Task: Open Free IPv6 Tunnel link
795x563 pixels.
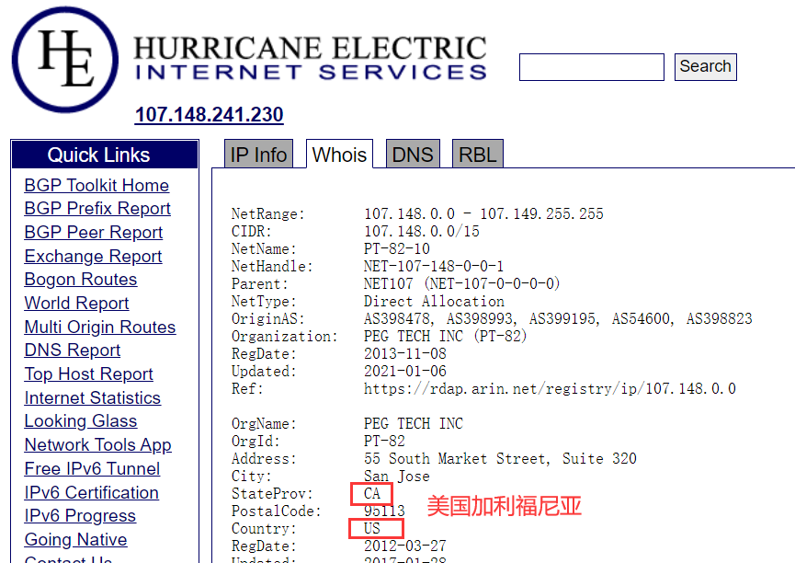Action: (x=92, y=468)
